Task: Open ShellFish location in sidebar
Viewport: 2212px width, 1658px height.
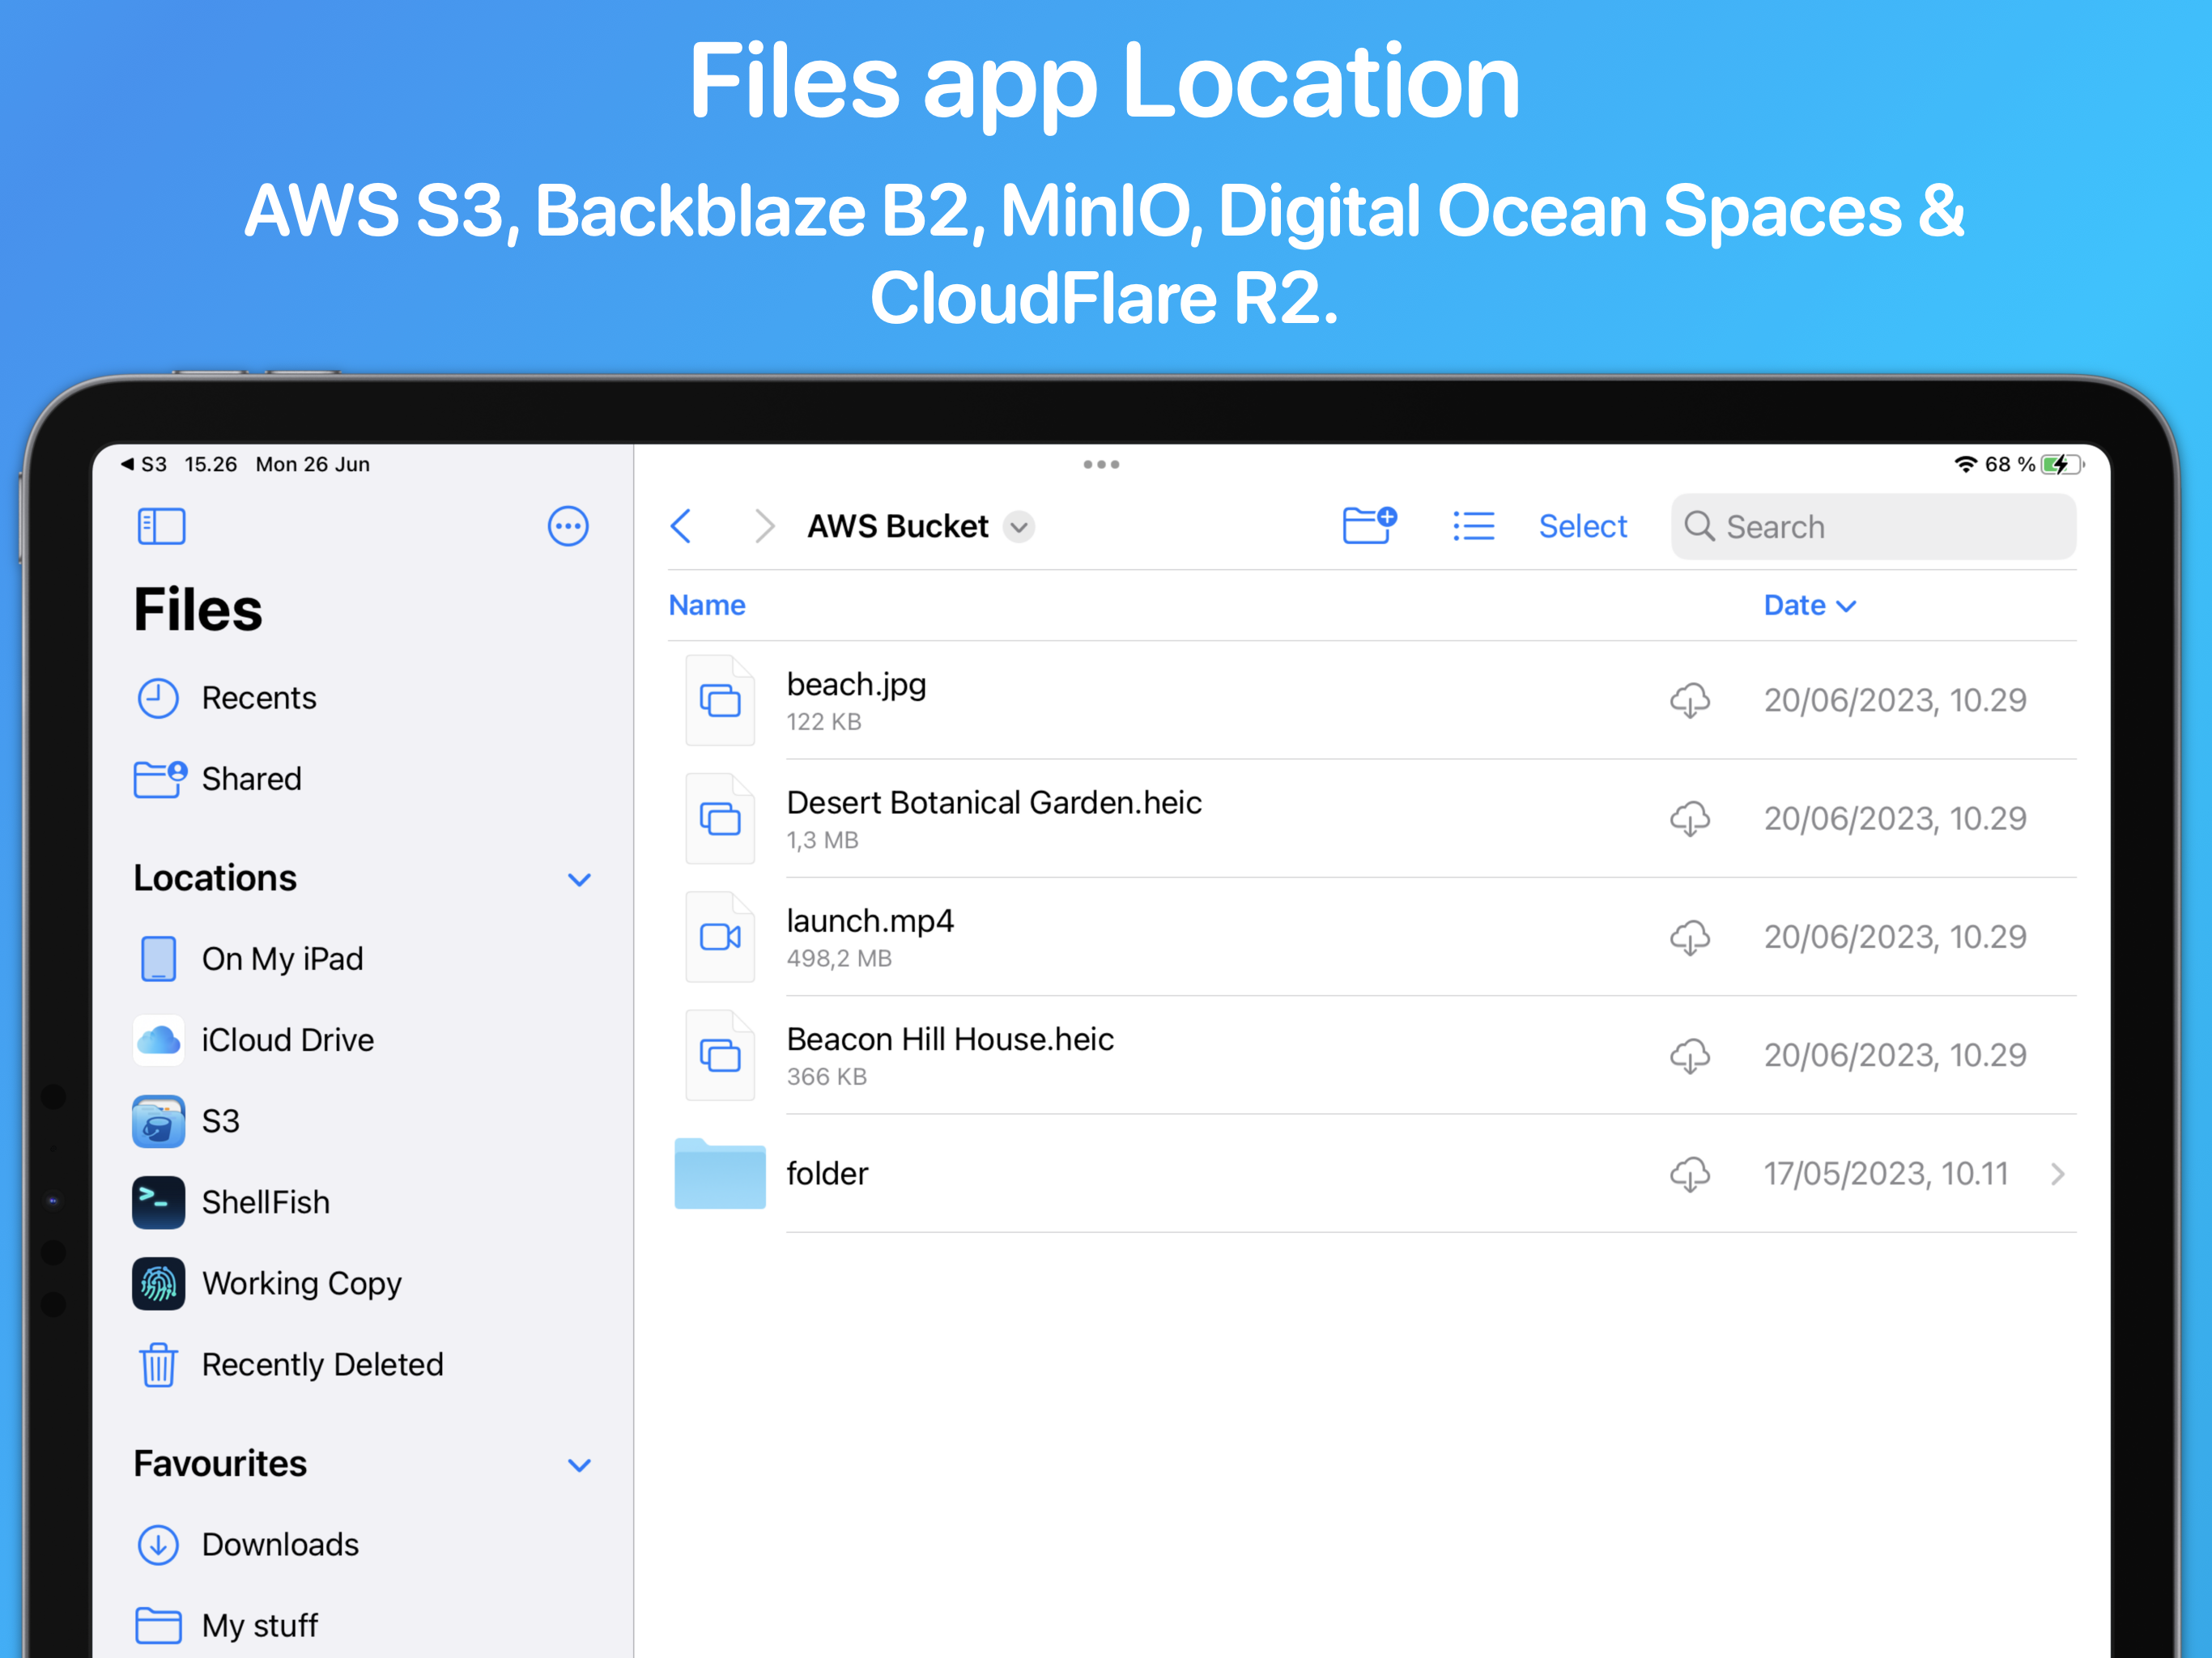Action: tap(265, 1202)
